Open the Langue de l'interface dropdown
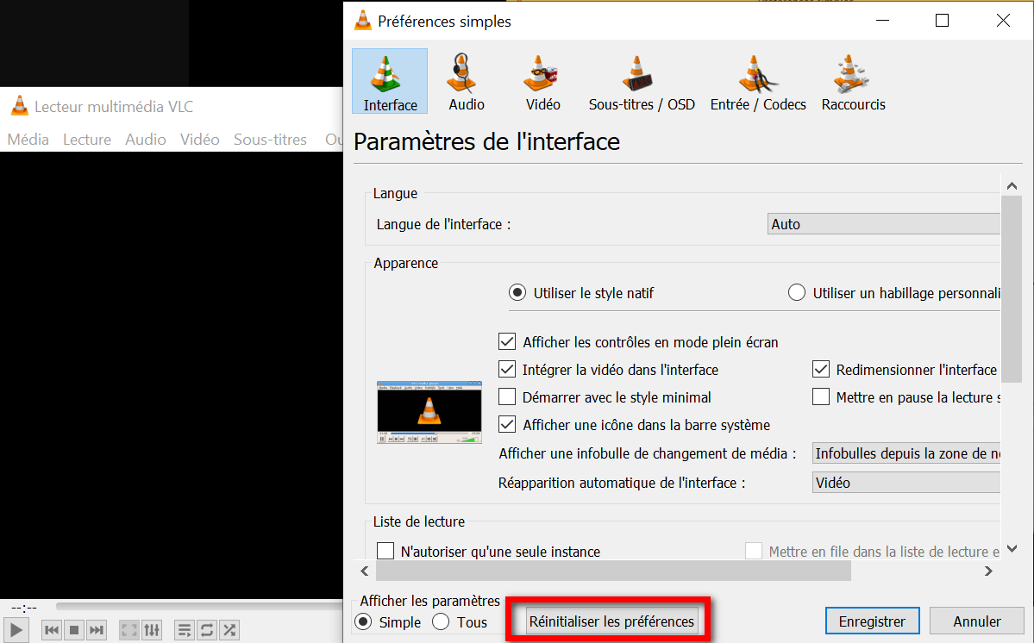The width and height of the screenshot is (1034, 643). click(x=884, y=224)
